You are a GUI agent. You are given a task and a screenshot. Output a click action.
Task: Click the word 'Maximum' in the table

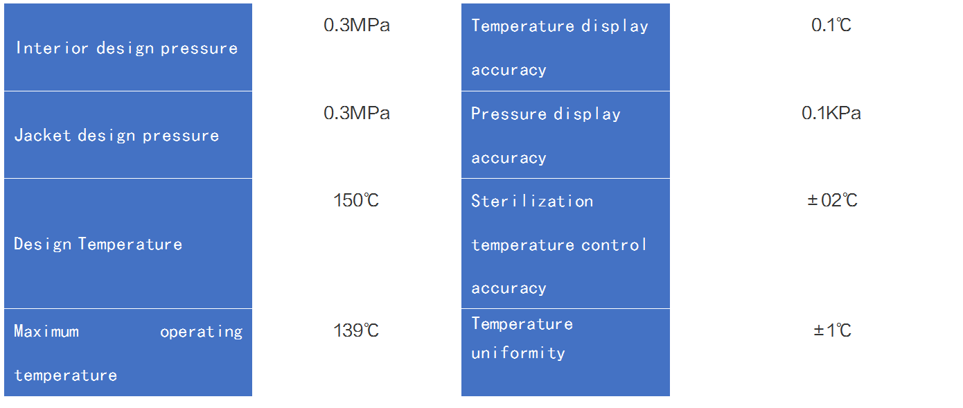[x=46, y=332]
